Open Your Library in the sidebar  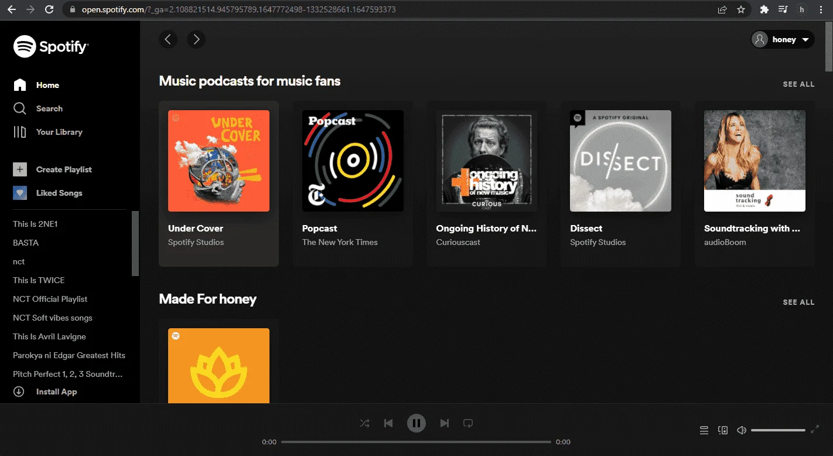point(48,132)
